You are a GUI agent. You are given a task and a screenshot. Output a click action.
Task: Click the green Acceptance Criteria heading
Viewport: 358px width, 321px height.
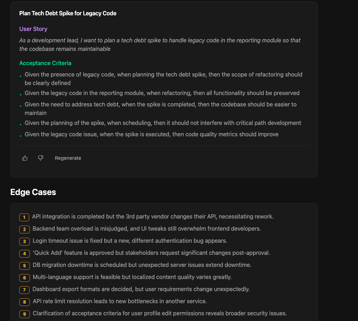tap(45, 63)
